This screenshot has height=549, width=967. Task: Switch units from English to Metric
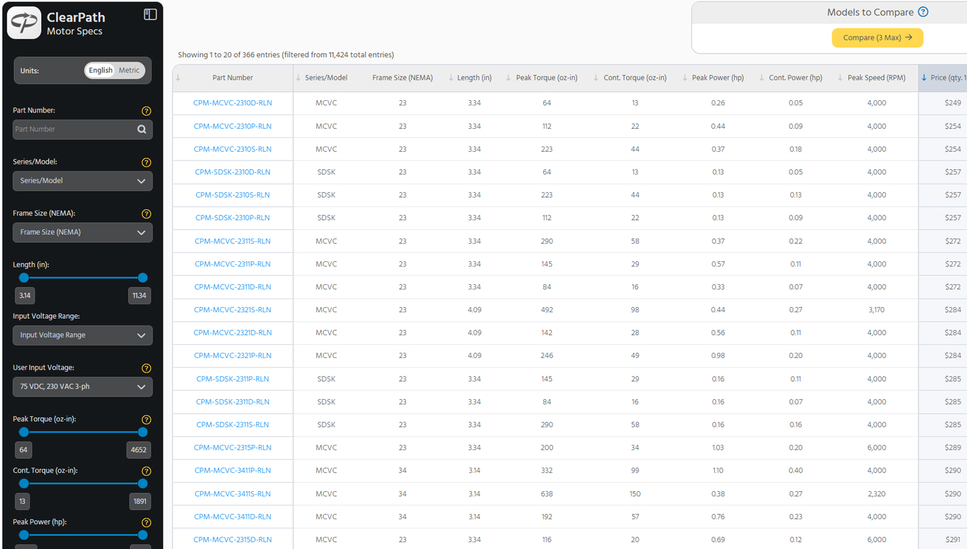pyautogui.click(x=129, y=70)
